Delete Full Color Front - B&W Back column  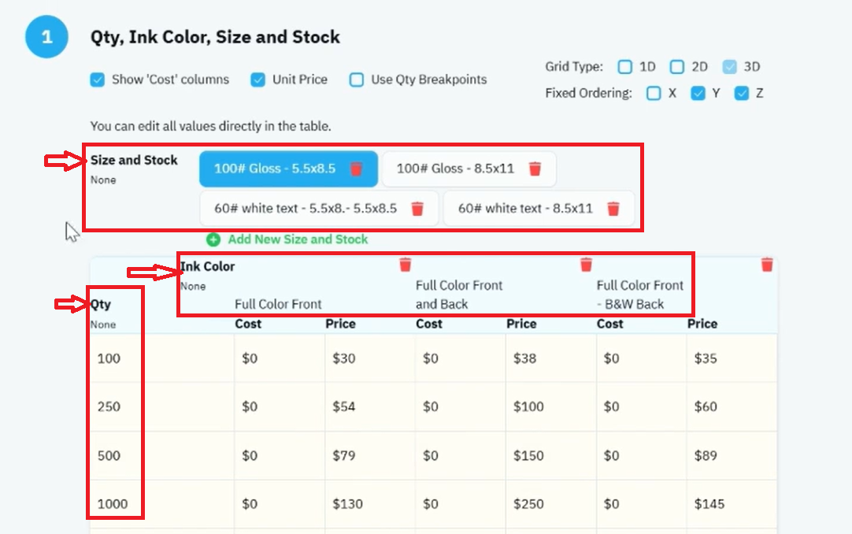[x=767, y=265]
